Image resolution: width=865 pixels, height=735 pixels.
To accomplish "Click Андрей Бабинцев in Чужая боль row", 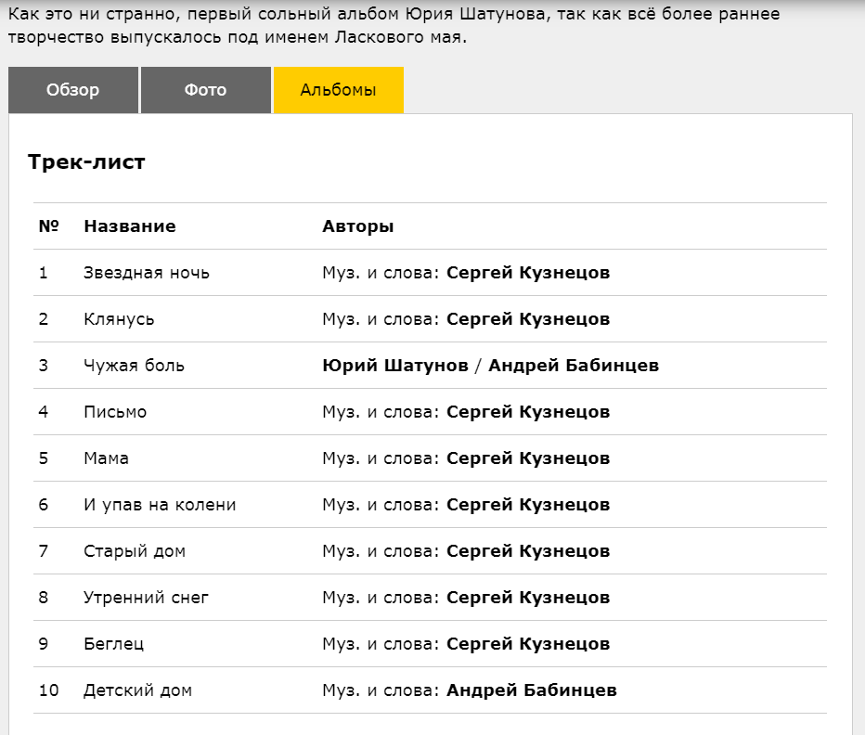I will (574, 366).
